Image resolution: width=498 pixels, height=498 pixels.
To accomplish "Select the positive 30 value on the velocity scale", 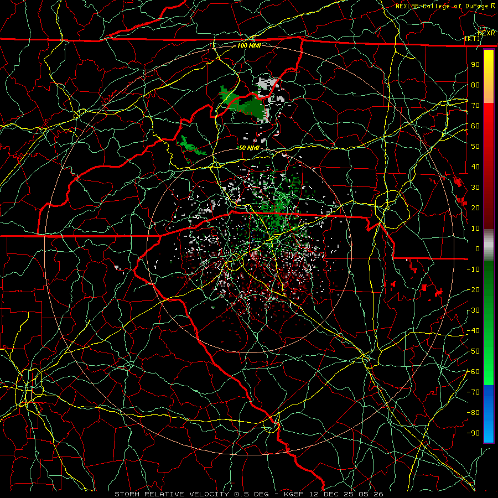I will pos(475,188).
